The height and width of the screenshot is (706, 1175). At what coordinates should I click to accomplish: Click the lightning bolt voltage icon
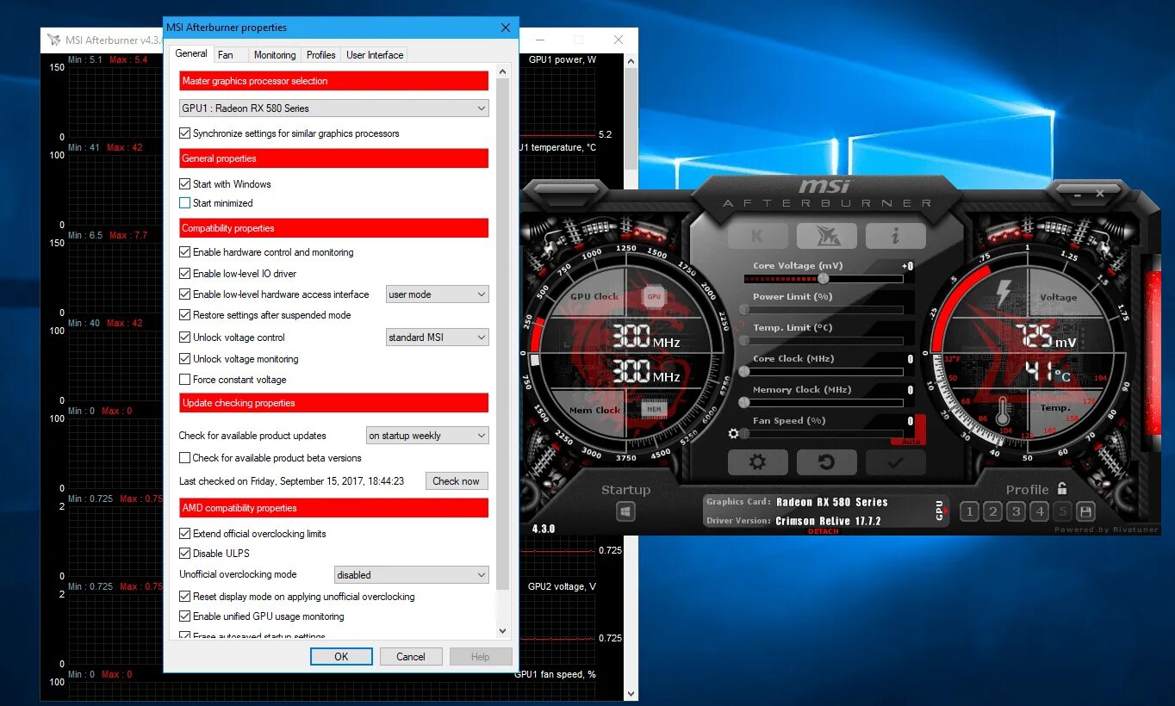(1003, 294)
